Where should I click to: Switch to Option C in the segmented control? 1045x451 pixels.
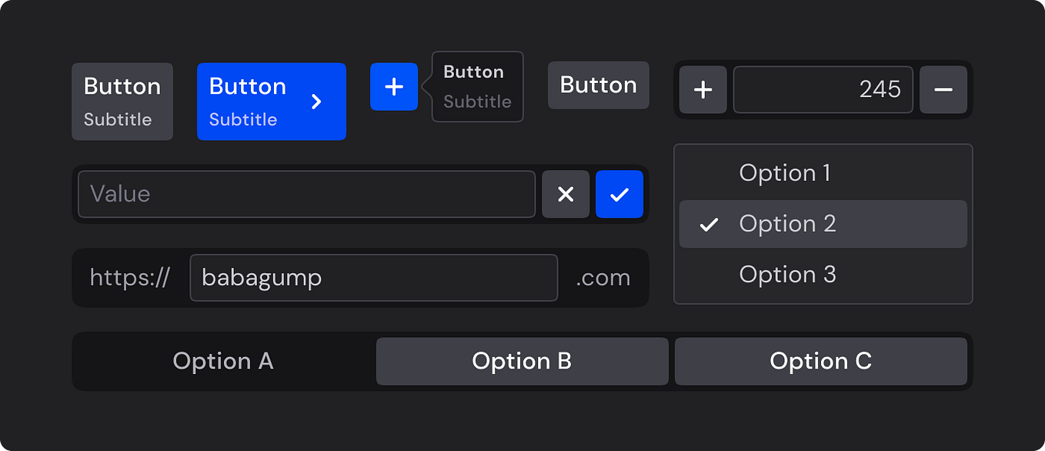820,361
